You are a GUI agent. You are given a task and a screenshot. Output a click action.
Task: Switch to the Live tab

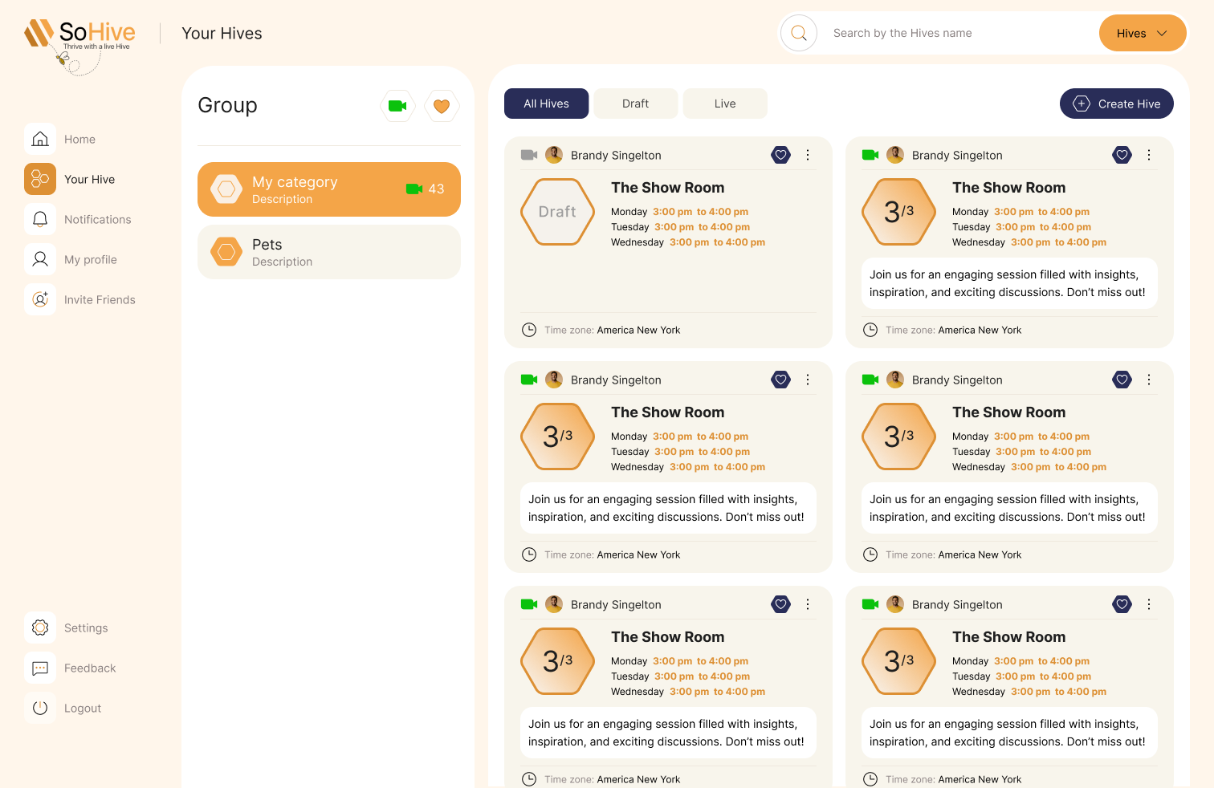click(725, 104)
